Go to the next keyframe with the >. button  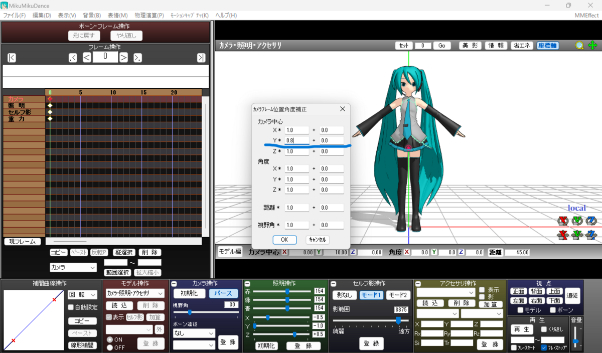(137, 58)
